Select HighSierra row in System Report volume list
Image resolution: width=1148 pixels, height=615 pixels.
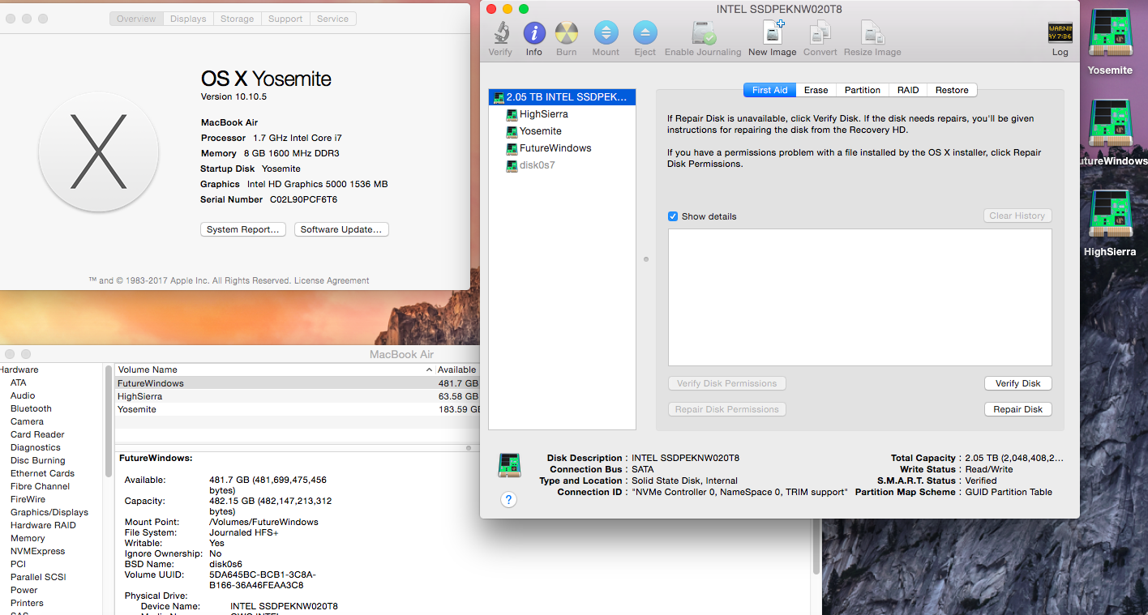pos(298,396)
